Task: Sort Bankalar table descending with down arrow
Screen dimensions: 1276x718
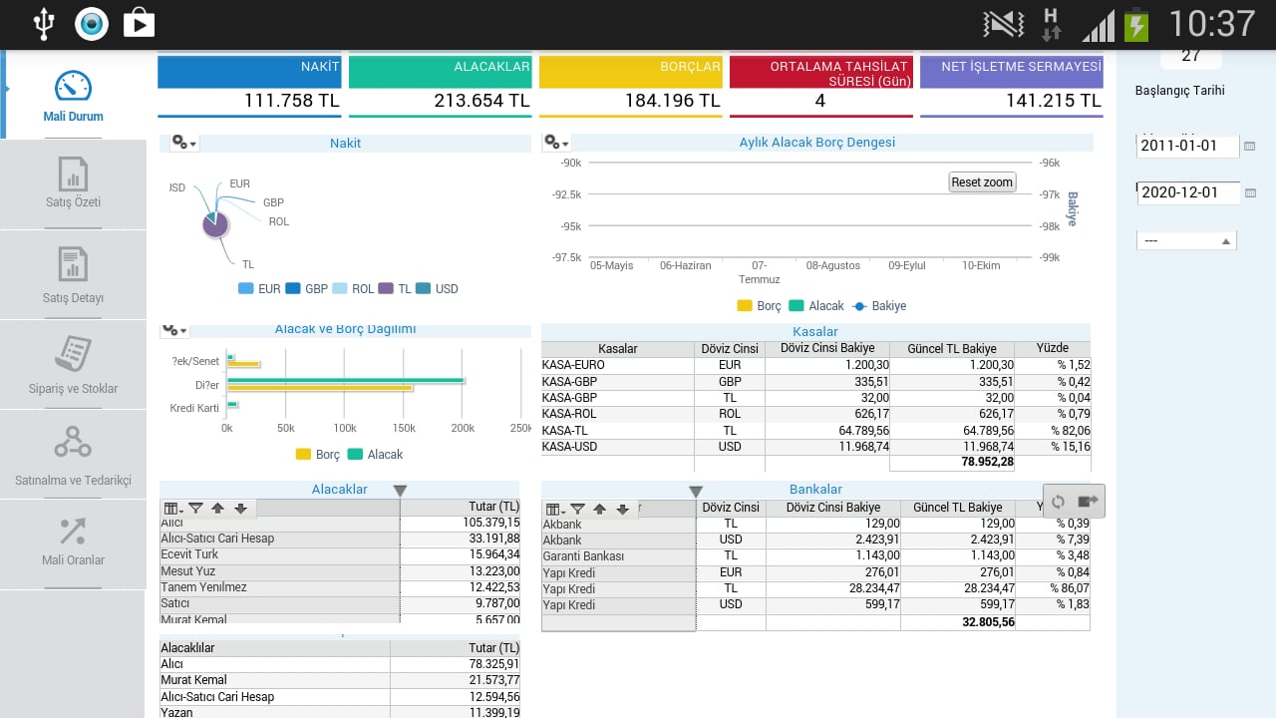Action: [622, 510]
